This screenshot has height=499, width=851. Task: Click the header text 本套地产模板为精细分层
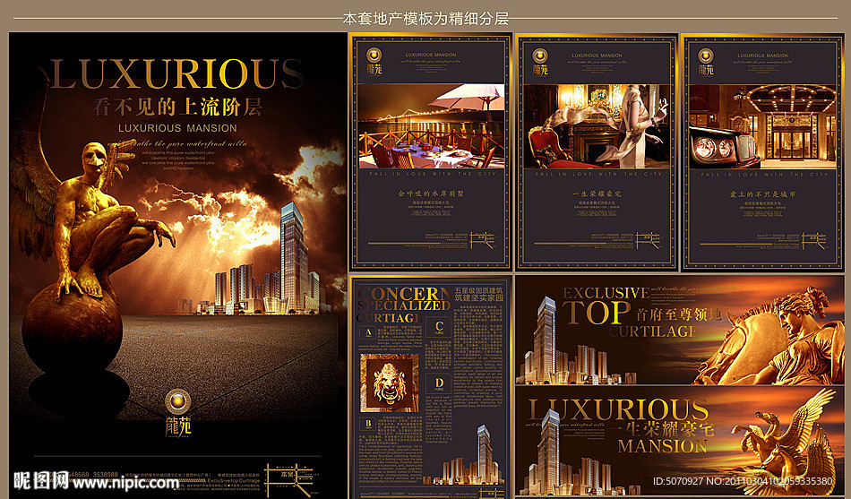coord(425,19)
